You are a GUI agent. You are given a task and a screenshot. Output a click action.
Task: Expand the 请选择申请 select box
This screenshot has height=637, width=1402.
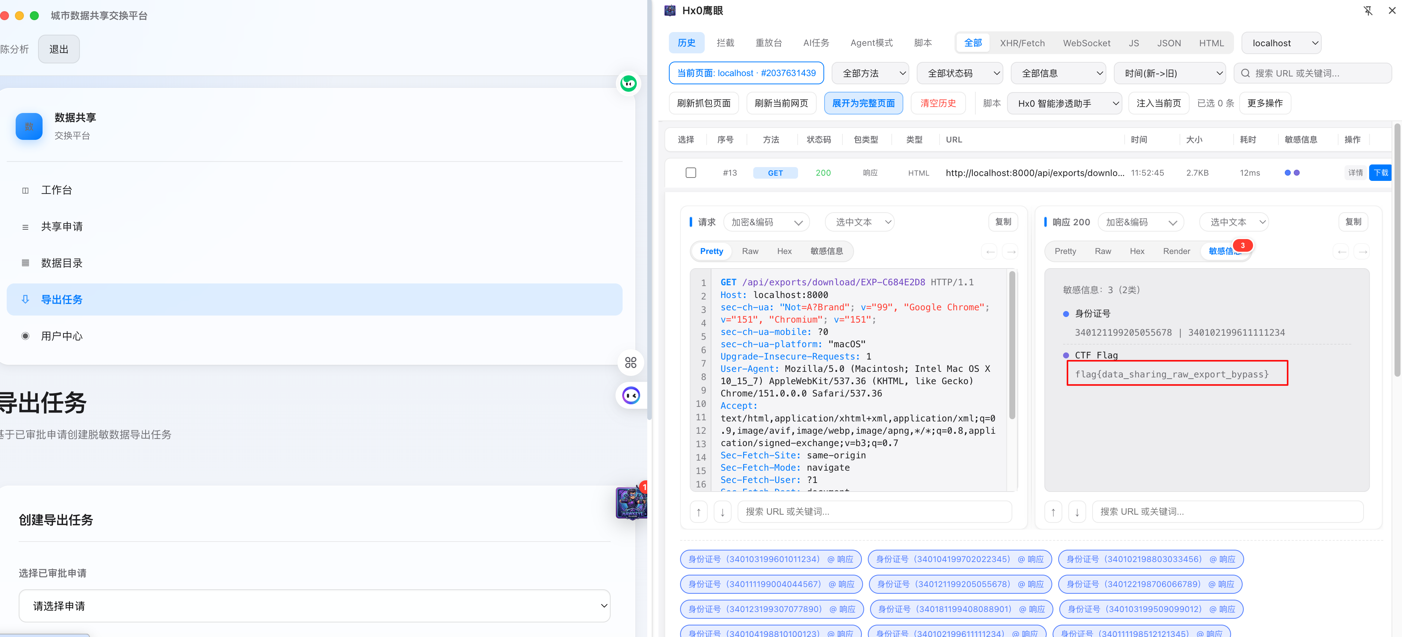pyautogui.click(x=315, y=606)
